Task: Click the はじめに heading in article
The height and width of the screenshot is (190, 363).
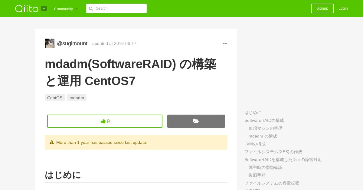Action: [63, 175]
